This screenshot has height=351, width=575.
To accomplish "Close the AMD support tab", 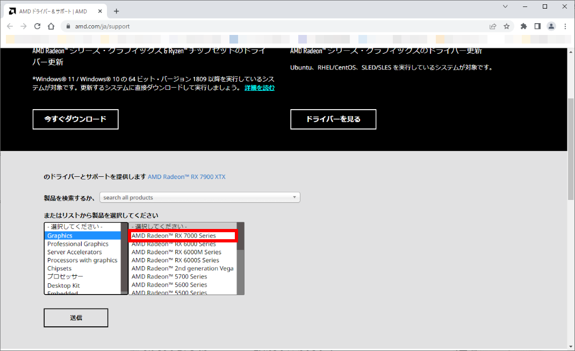I will (100, 11).
